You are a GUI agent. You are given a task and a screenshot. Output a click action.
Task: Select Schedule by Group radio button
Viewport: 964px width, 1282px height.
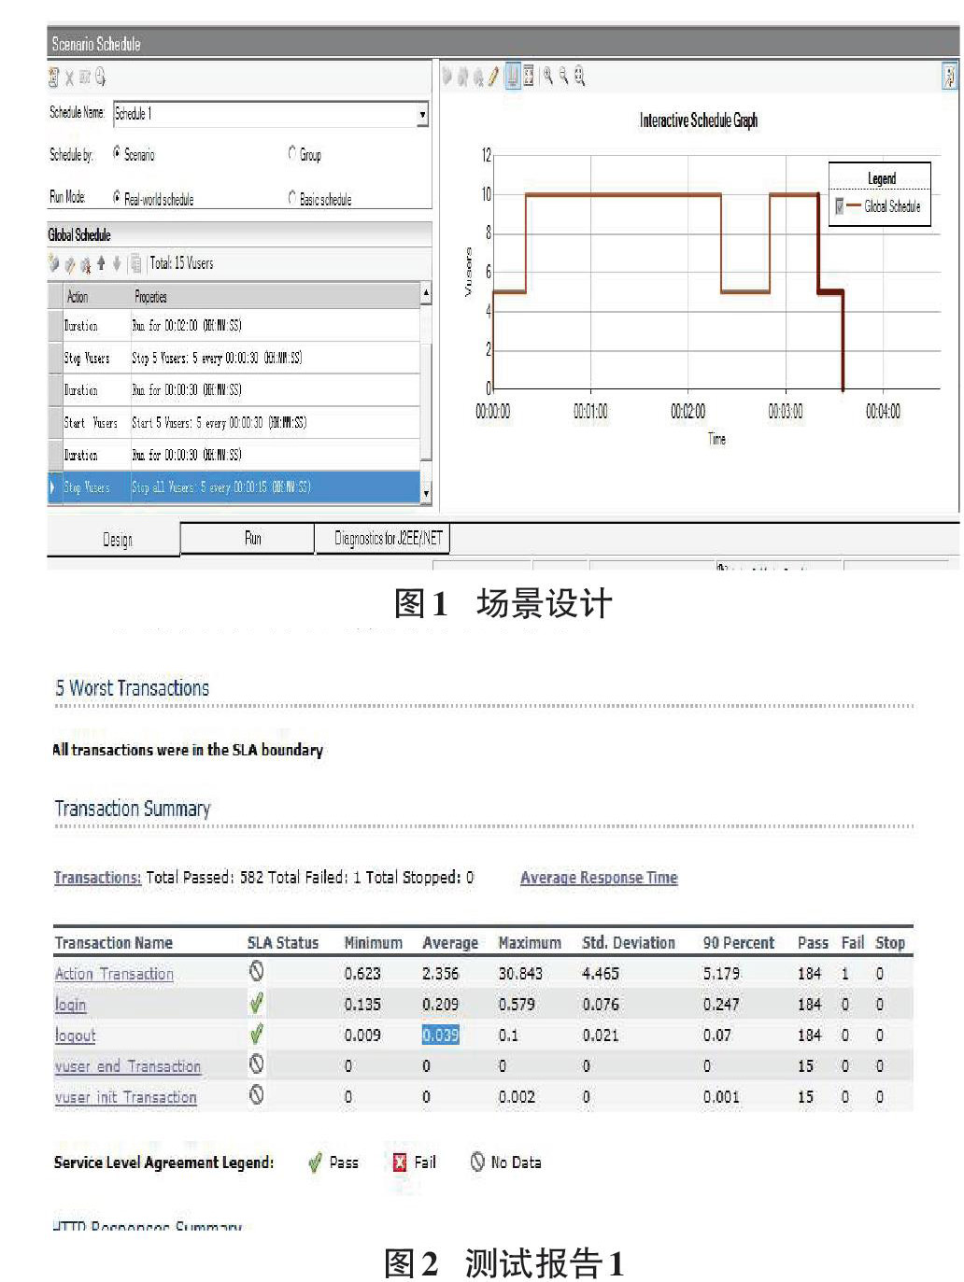coord(292,152)
